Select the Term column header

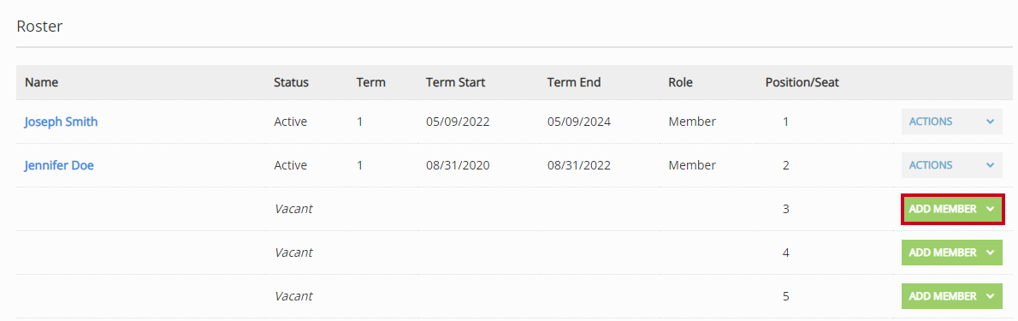tap(370, 82)
